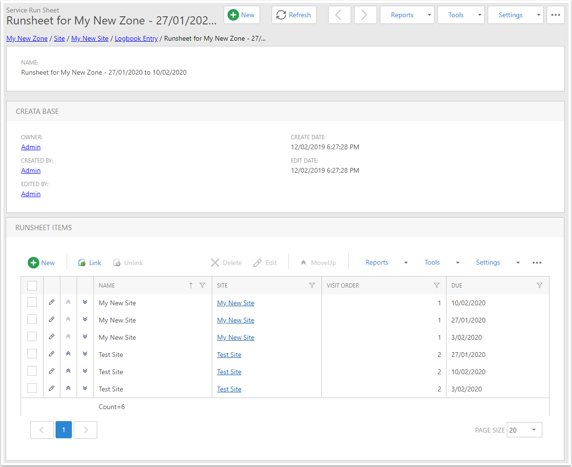The image size is (572, 467).
Task: Go to page 1 in the pagination
Action: [64, 430]
